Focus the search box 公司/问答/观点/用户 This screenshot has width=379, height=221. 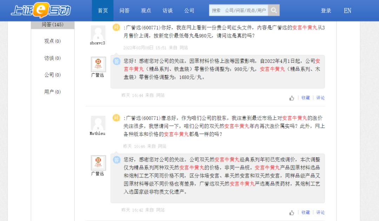(238, 10)
